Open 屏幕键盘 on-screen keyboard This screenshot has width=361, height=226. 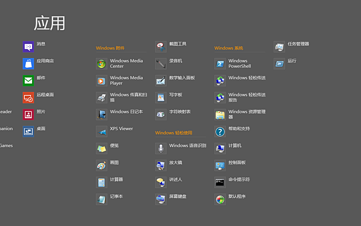tap(171, 199)
